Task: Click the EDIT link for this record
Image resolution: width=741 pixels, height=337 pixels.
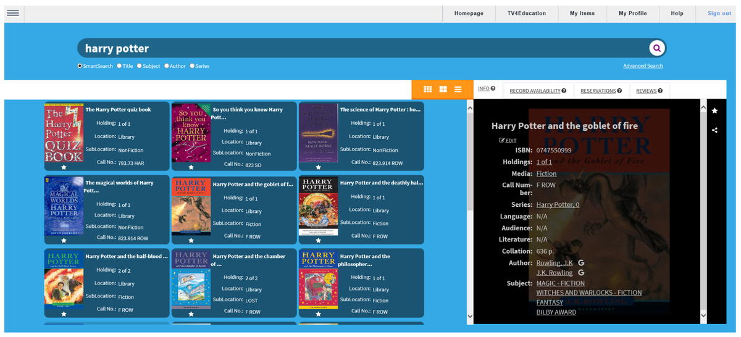Action: (x=508, y=141)
